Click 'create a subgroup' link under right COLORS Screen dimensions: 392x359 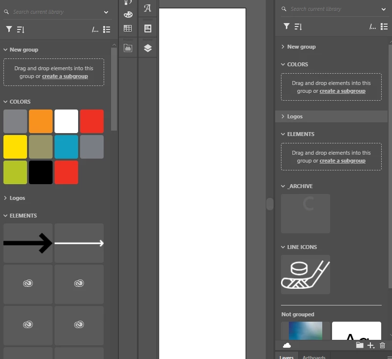342,91
